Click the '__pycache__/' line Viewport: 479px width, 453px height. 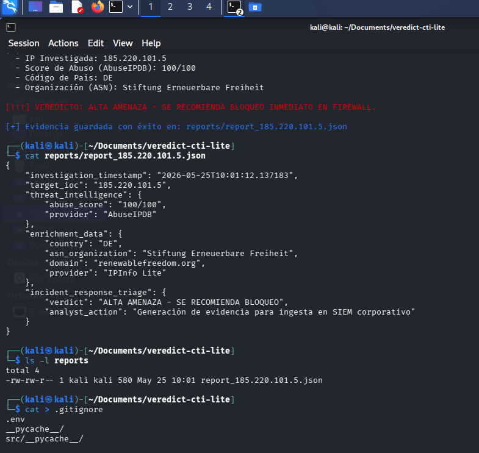(35, 429)
